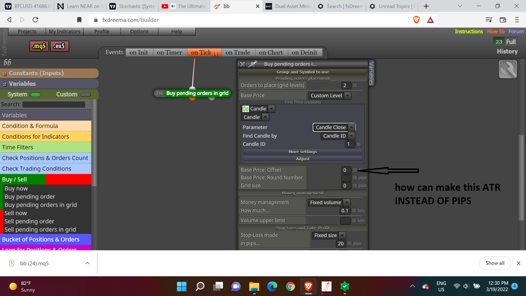Tick the How much lots checkbox
The image size is (526, 296).
354,210
